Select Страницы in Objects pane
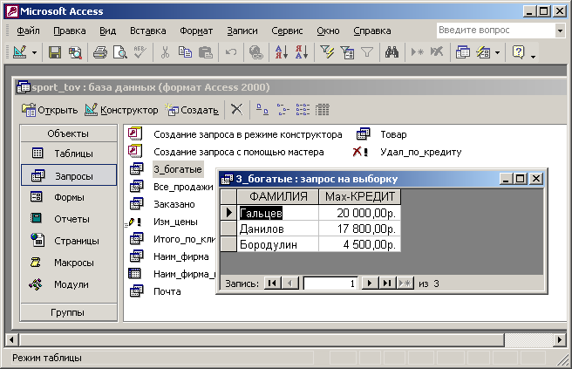 click(69, 241)
